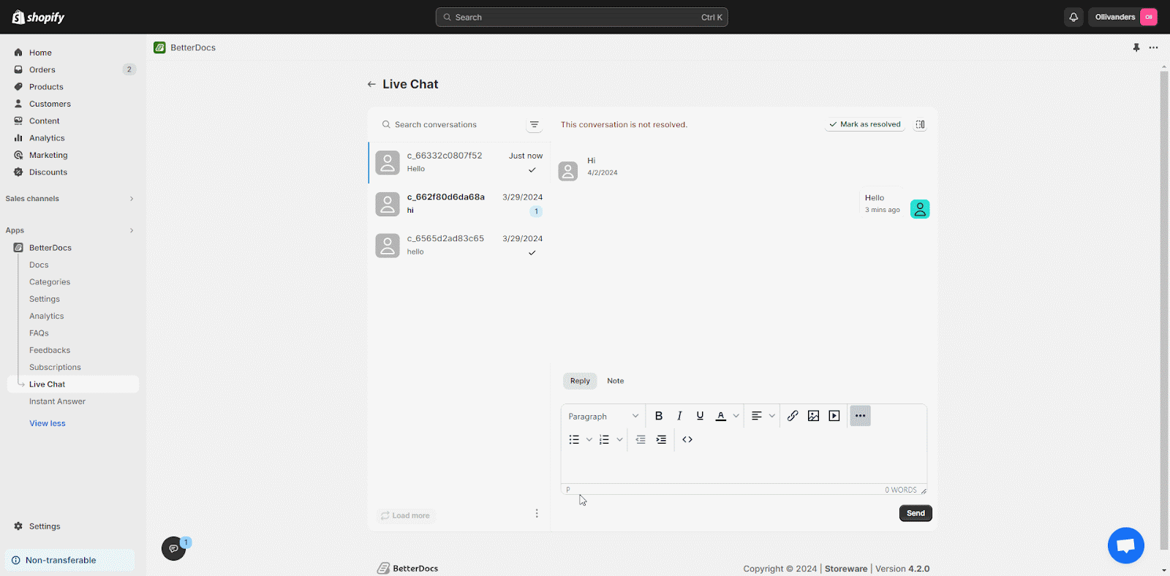Open the blue chat widget bubble
The image size is (1170, 576).
[1126, 545]
